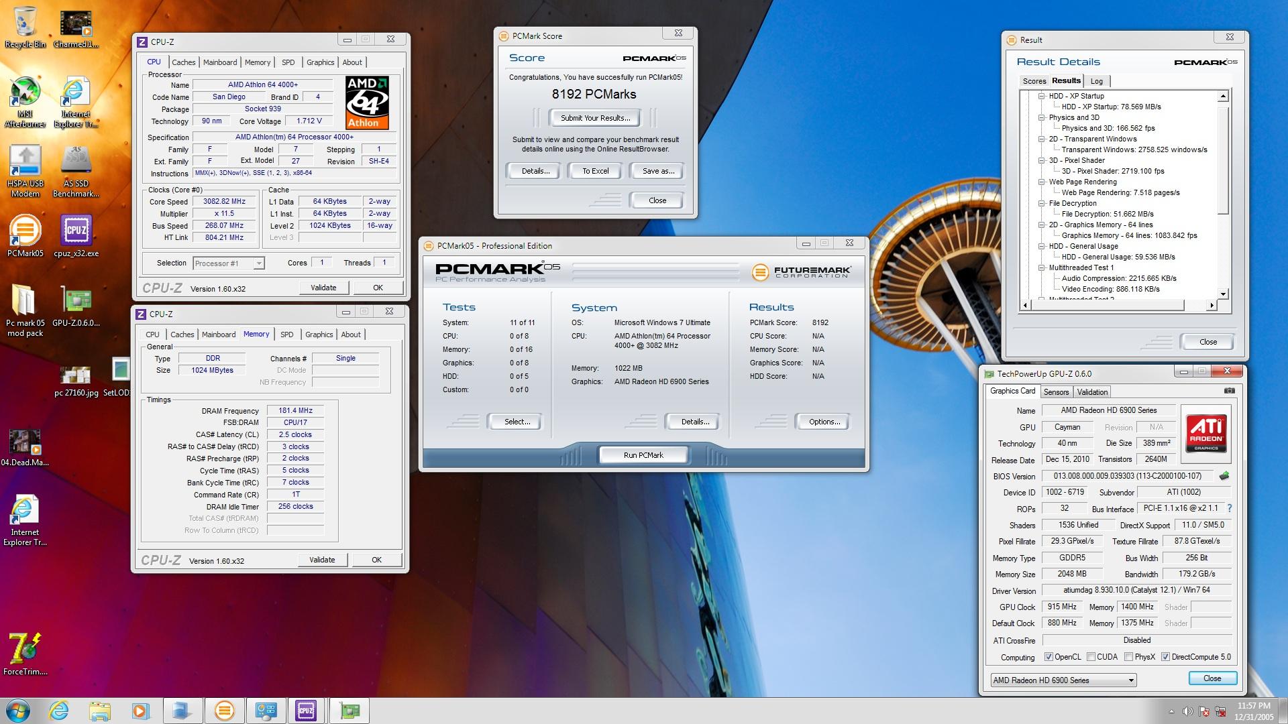Toggle the CUDA checkbox in GPU-Z

(1091, 657)
